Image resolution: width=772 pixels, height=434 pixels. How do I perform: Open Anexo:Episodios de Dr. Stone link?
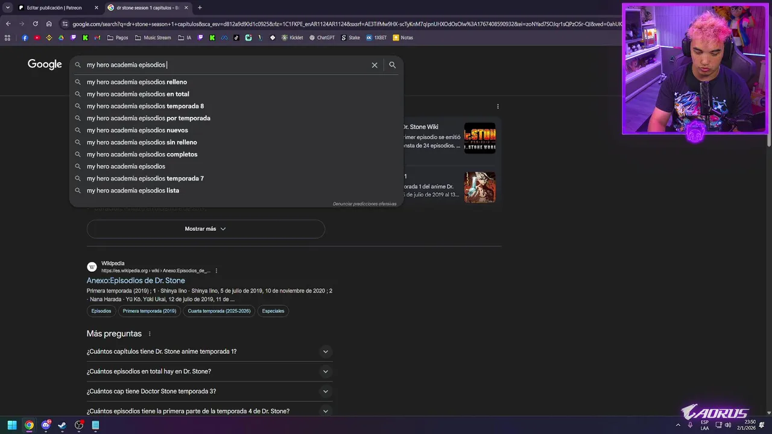pos(136,281)
